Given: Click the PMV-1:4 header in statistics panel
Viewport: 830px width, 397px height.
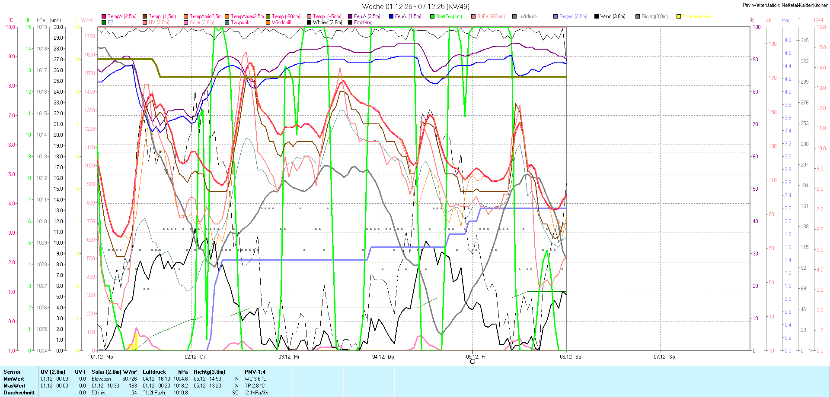Looking at the screenshot, I should point(255,372).
